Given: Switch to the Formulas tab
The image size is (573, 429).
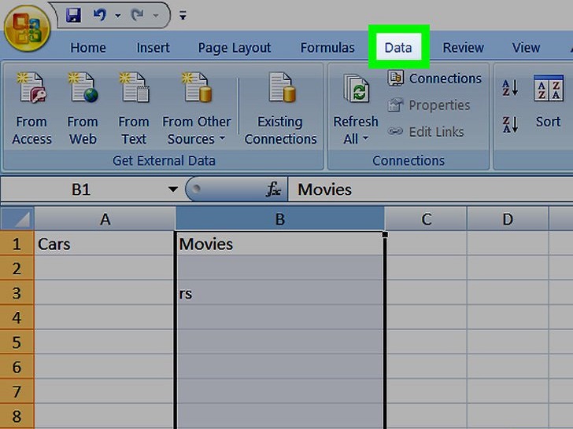Looking at the screenshot, I should coord(327,48).
